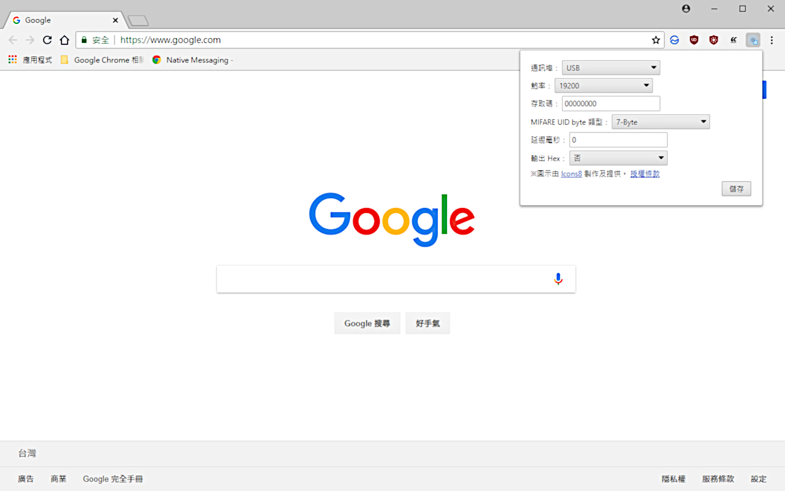Viewport: 785px width, 491px height.
Task: Open the Google 完全手冊 footer link
Action: [113, 479]
